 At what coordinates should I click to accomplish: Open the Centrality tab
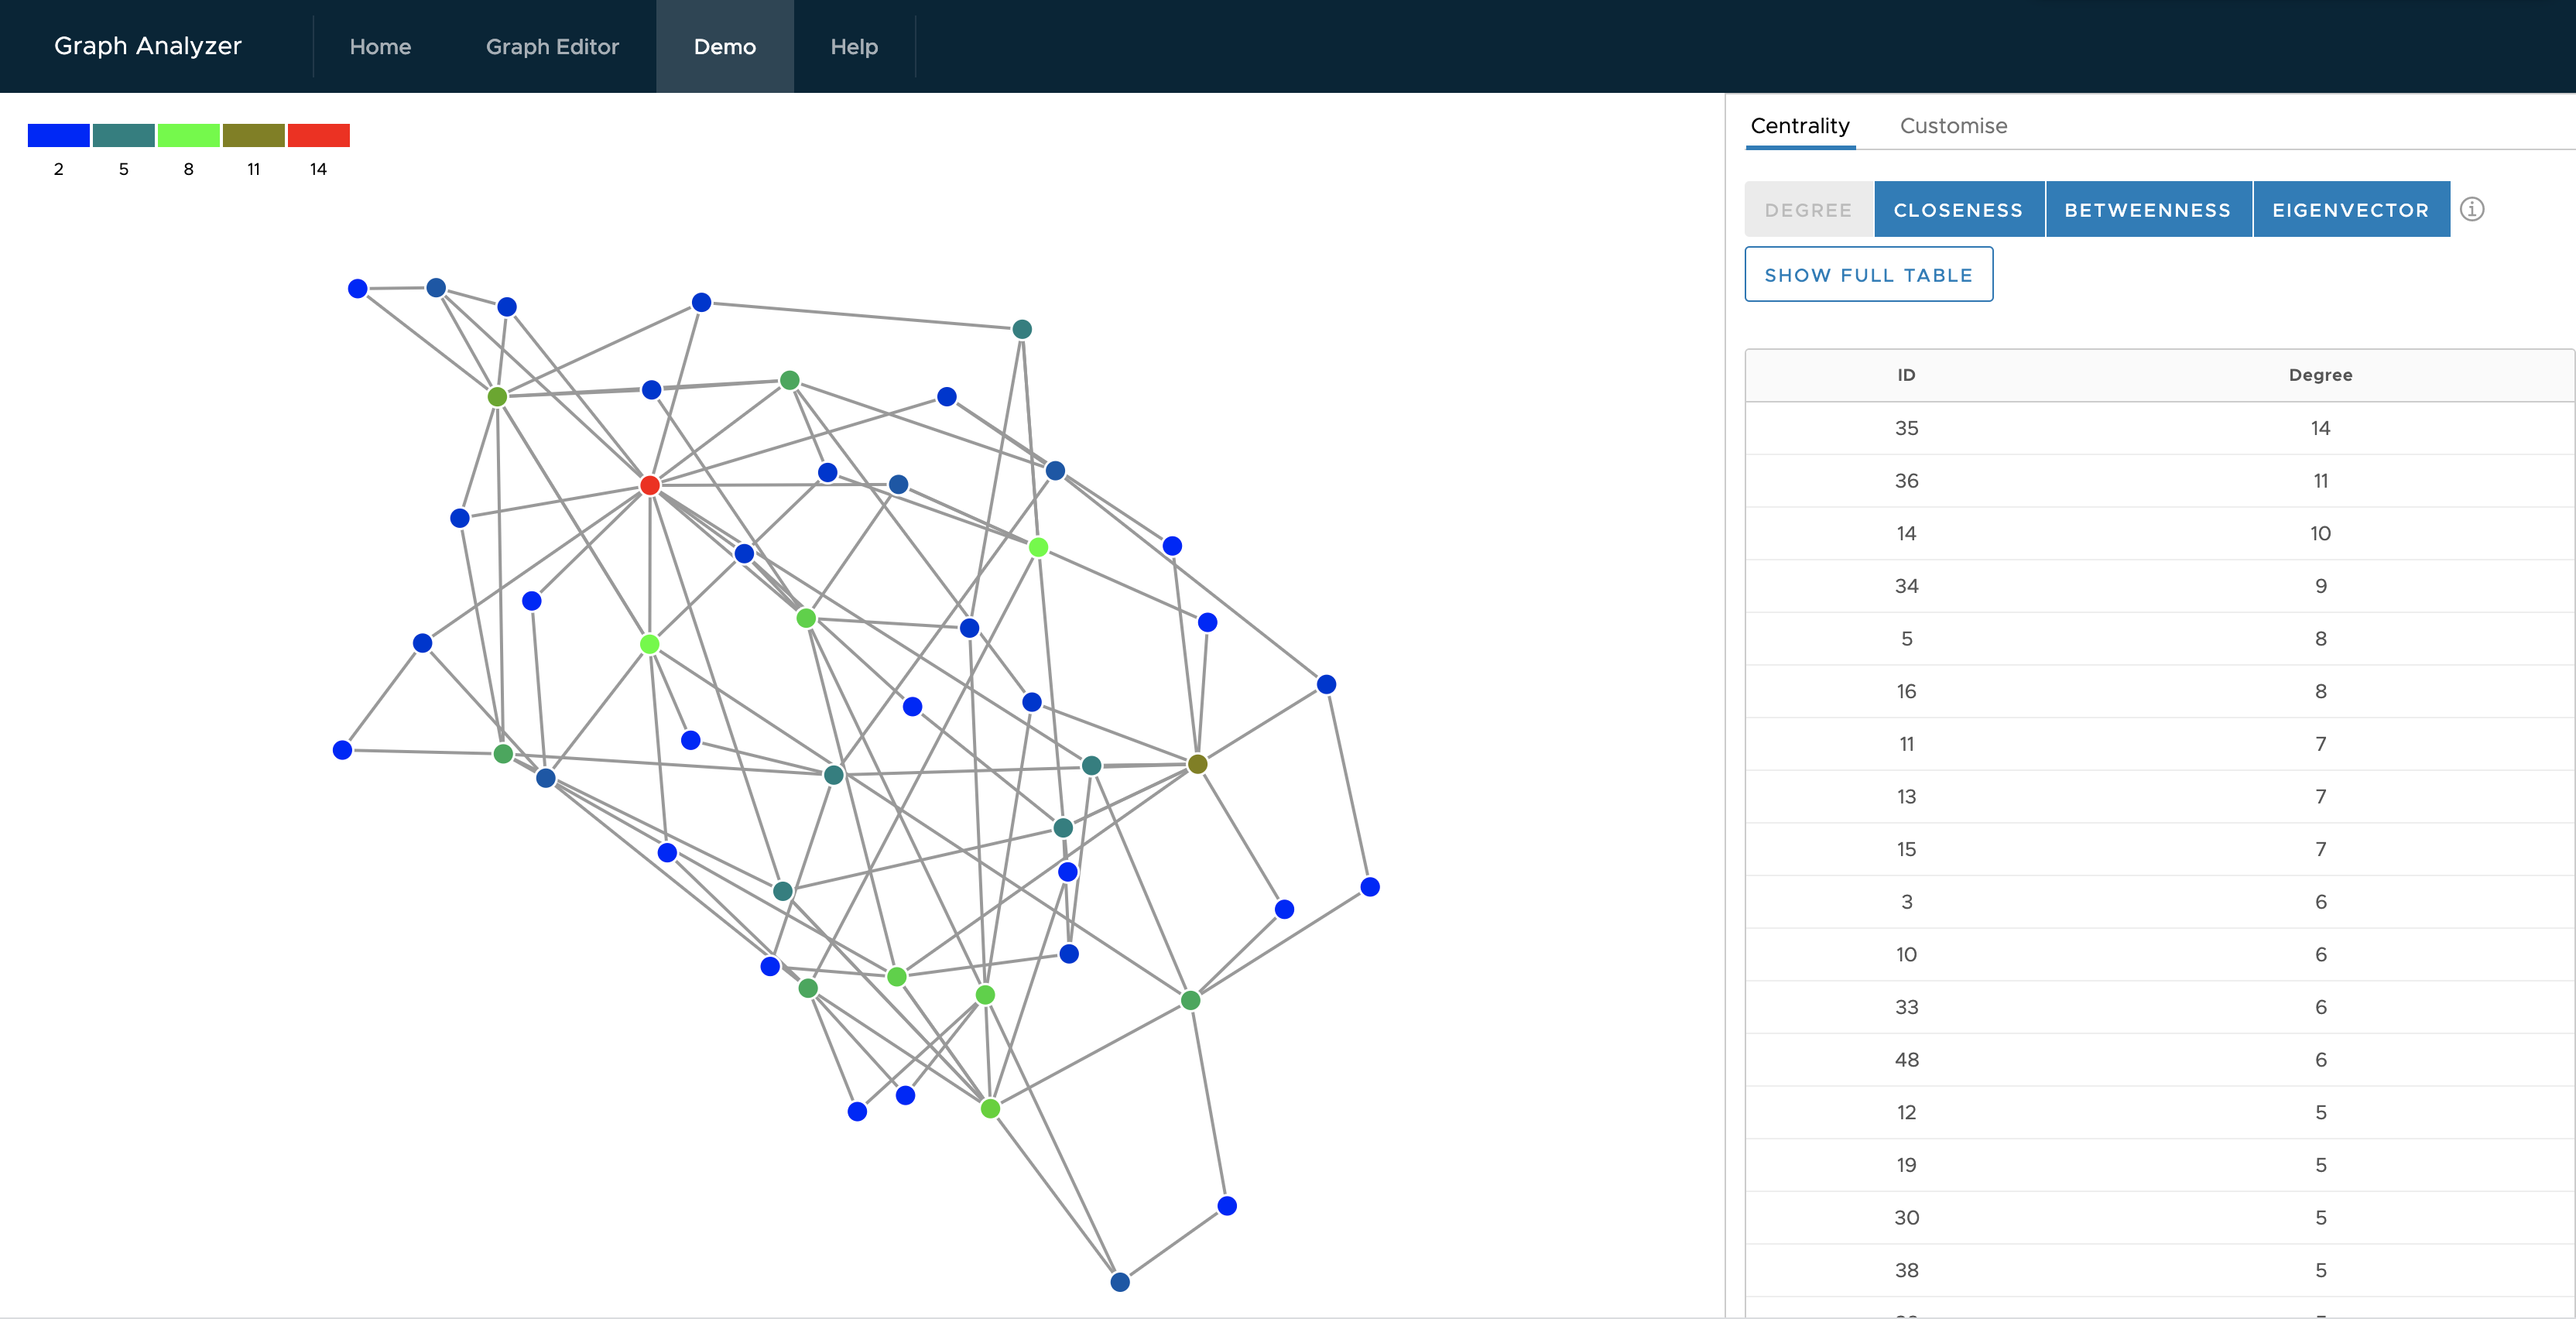click(x=1799, y=126)
